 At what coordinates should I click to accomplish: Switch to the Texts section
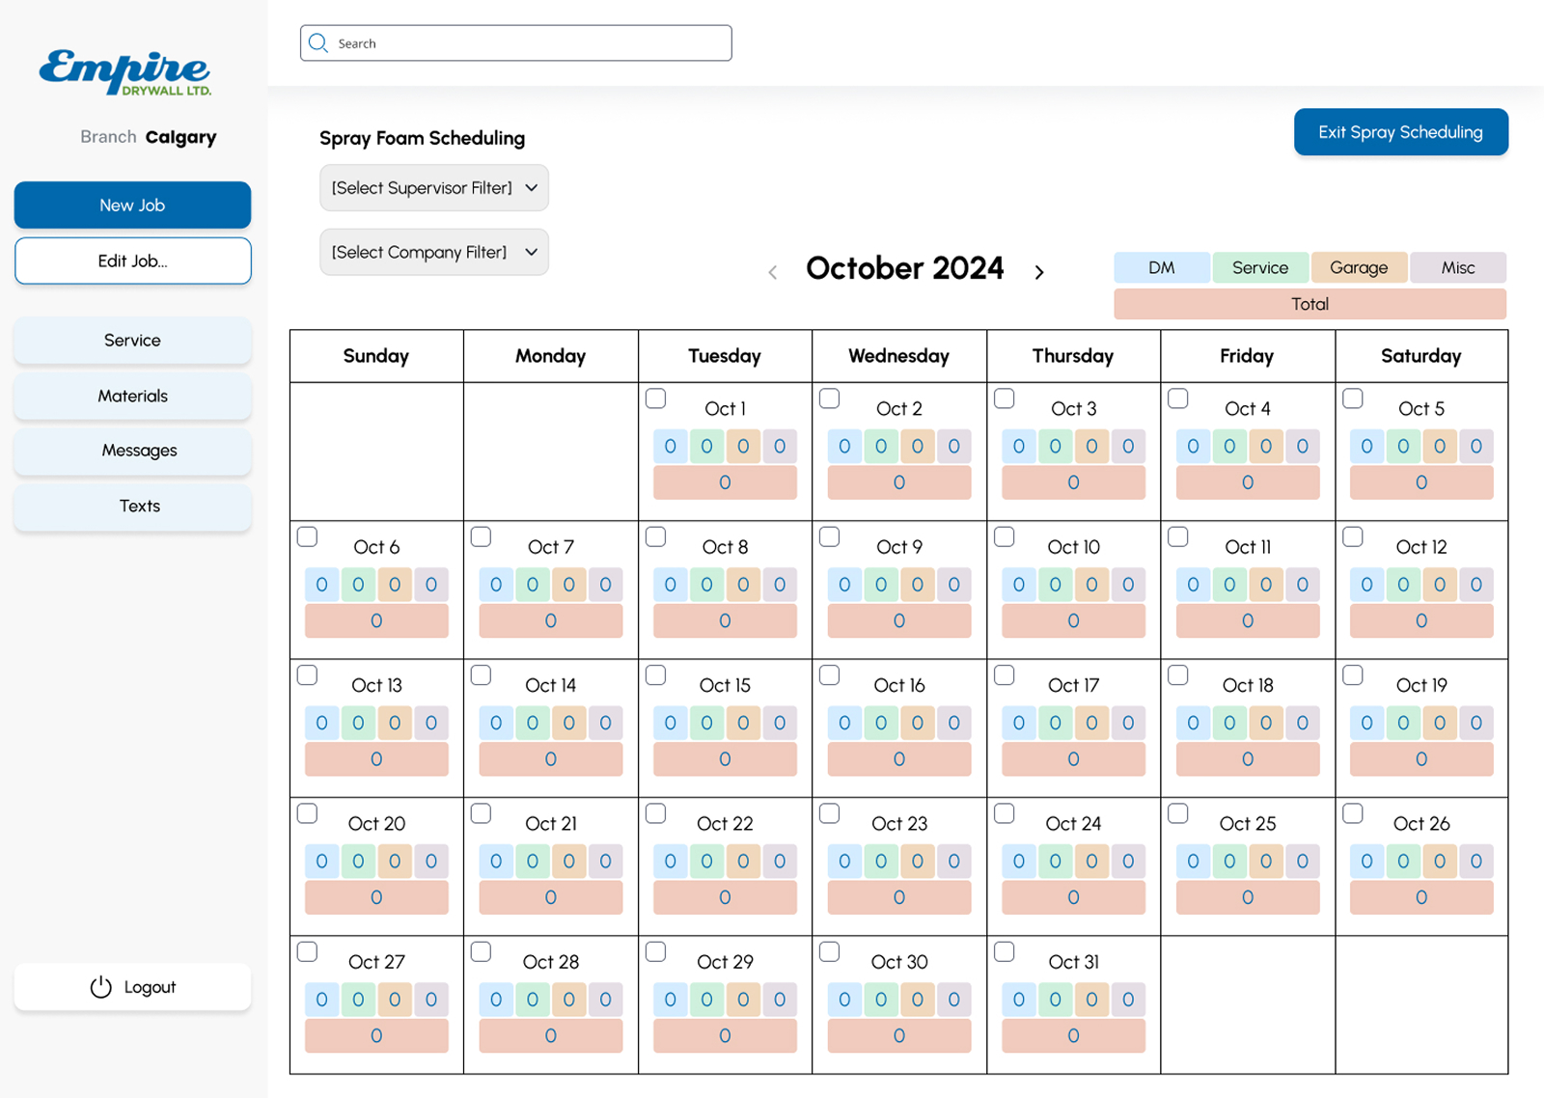click(132, 506)
